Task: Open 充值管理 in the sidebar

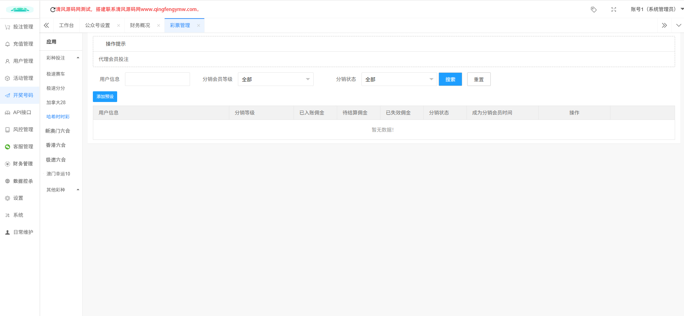Action: [x=20, y=44]
